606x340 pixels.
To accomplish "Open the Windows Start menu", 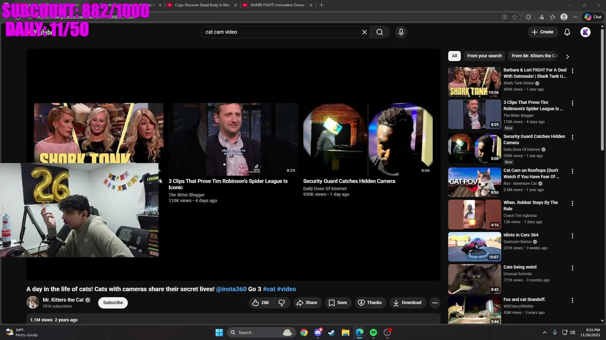I will [x=219, y=332].
